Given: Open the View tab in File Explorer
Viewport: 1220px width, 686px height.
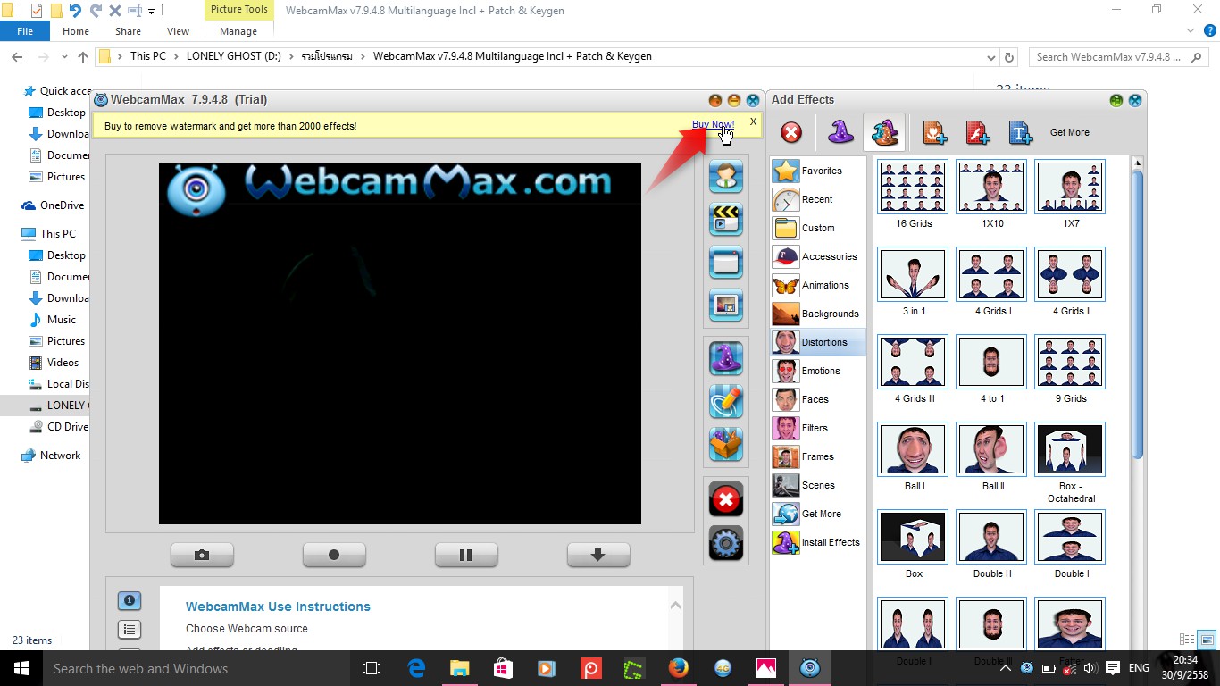Looking at the screenshot, I should [178, 31].
